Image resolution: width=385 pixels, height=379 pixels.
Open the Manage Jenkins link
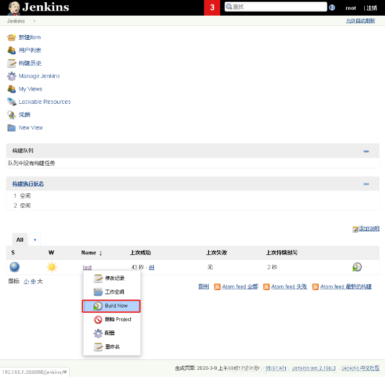pos(39,76)
